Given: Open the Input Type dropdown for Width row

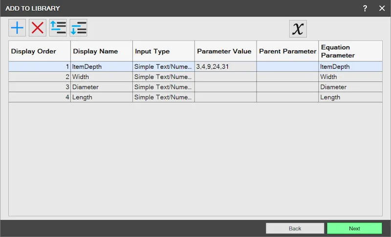Looking at the screenshot, I should [x=164, y=77].
